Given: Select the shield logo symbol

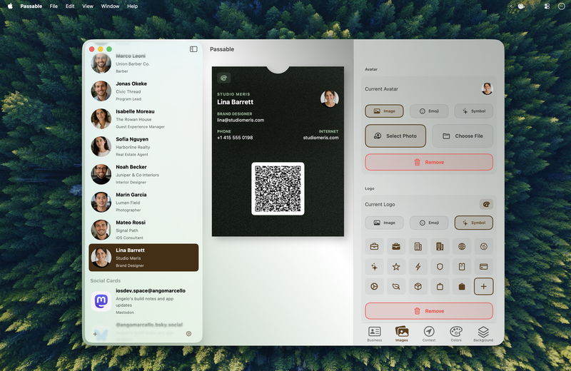Looking at the screenshot, I should [x=440, y=267].
